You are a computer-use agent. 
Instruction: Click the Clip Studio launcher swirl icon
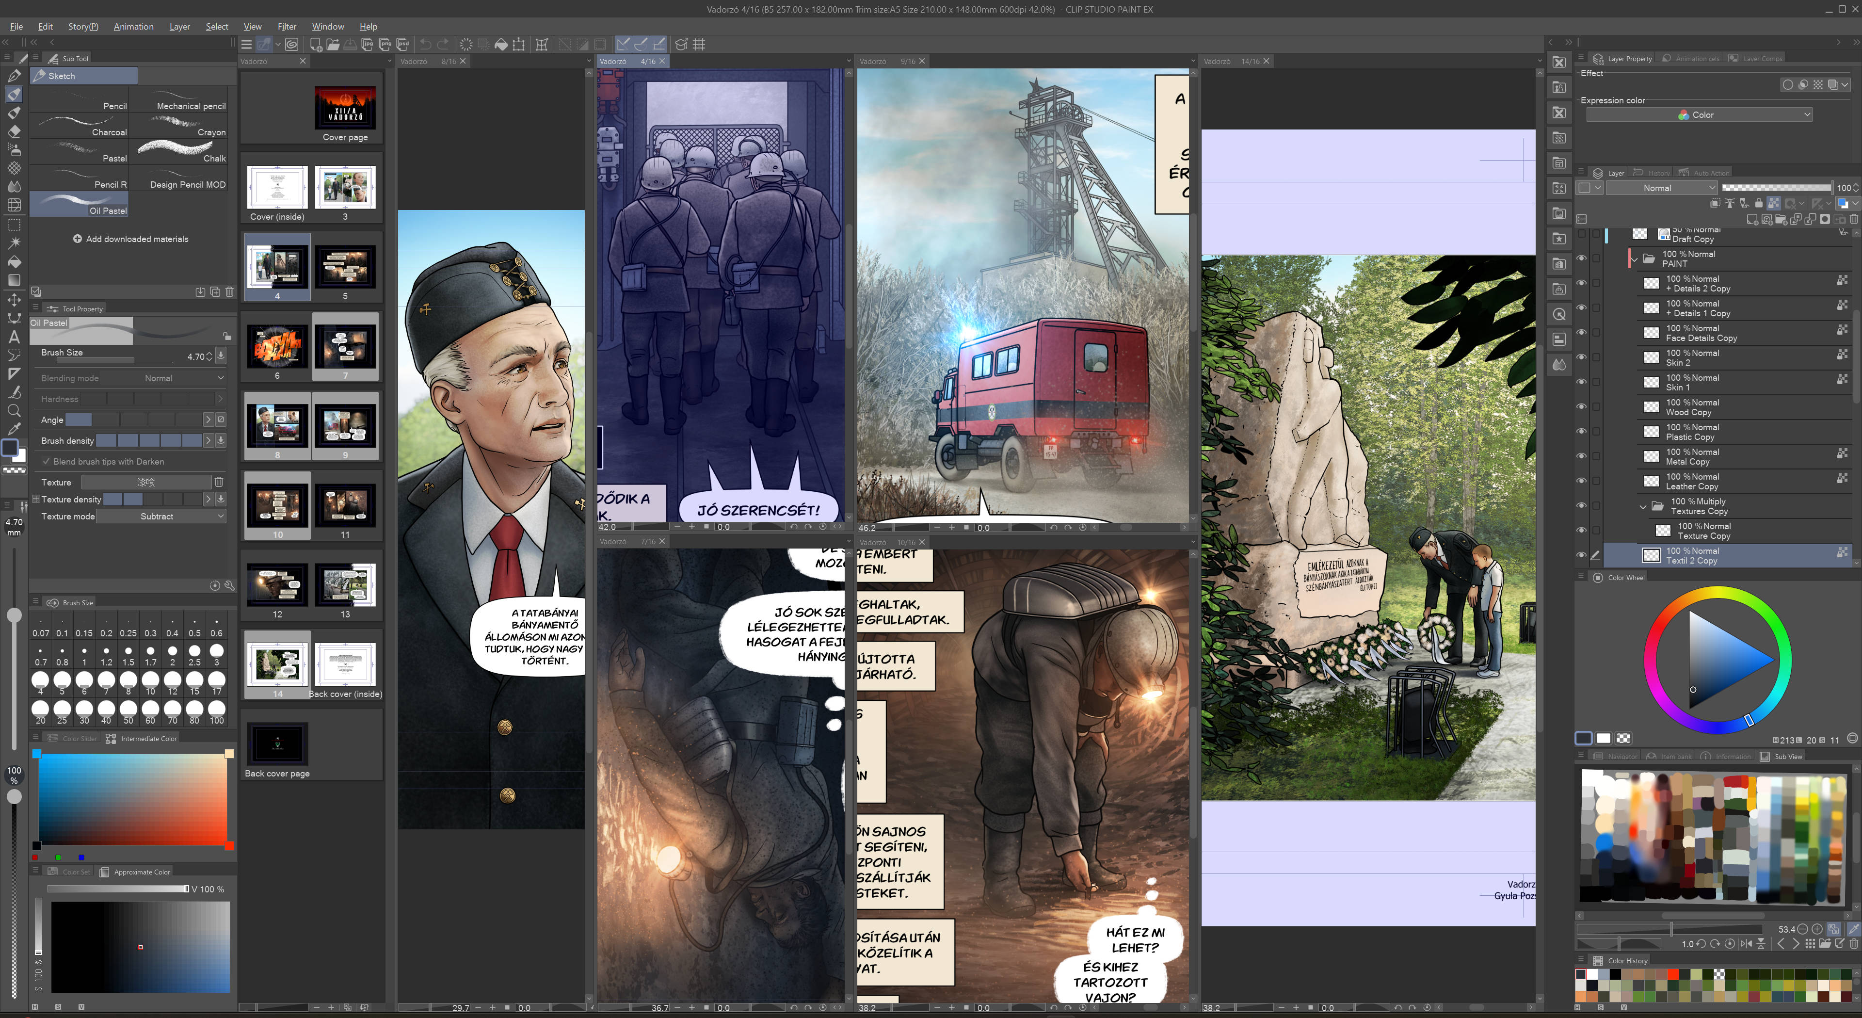[291, 44]
